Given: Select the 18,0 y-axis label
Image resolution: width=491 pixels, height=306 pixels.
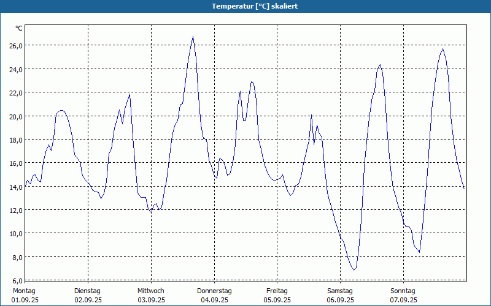Looking at the screenshot, I should tap(16, 140).
